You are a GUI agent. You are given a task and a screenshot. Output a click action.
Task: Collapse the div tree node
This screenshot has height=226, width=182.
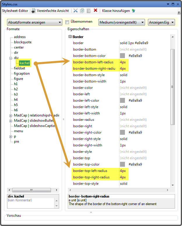(11, 58)
